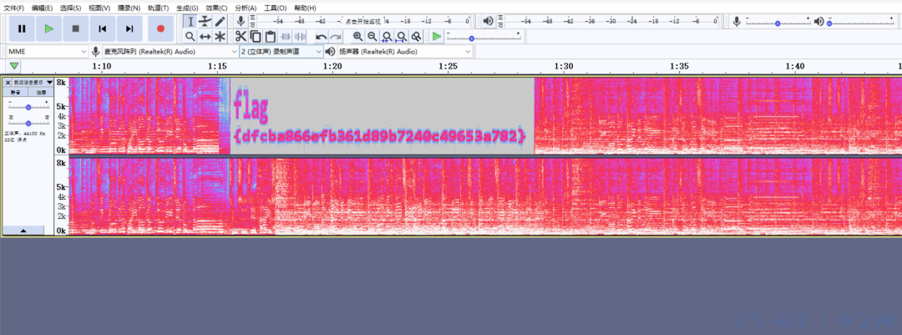
Task: Select the Envelope tool
Action: pyautogui.click(x=205, y=21)
